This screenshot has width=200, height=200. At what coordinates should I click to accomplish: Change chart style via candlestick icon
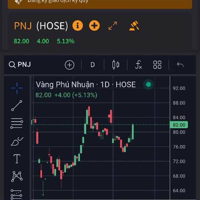116,65
